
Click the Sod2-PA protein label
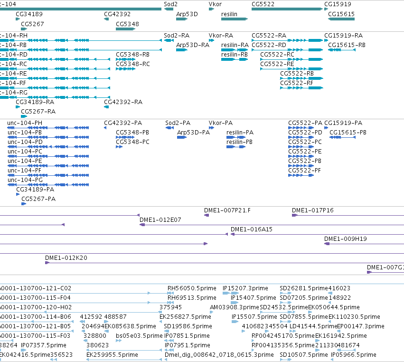[x=178, y=123]
